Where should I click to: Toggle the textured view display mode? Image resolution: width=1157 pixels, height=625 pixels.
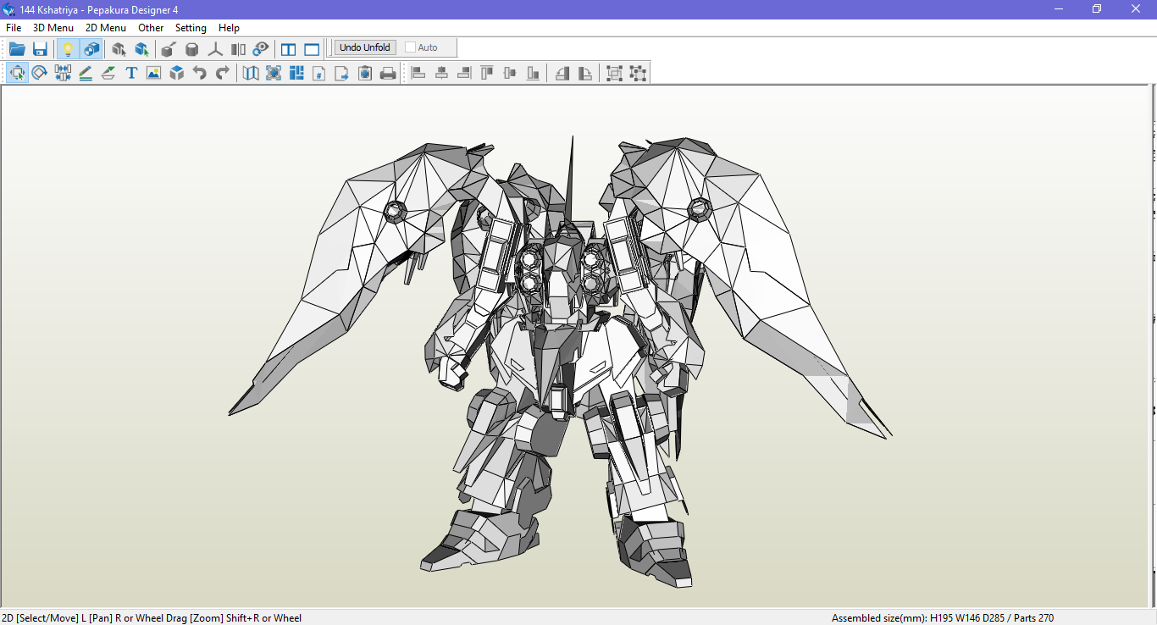pos(91,48)
